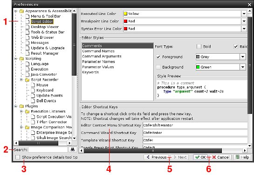Click the Plugins folder icon
The width and height of the screenshot is (254, 175).
click(x=21, y=106)
